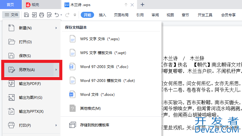This screenshot has width=242, height=136.
Task: Click the Undo arrow icon
Action: (57, 15)
